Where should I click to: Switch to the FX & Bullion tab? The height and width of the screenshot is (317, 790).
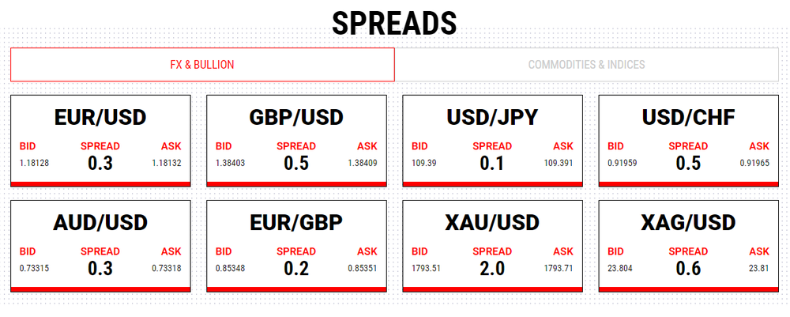click(x=202, y=65)
